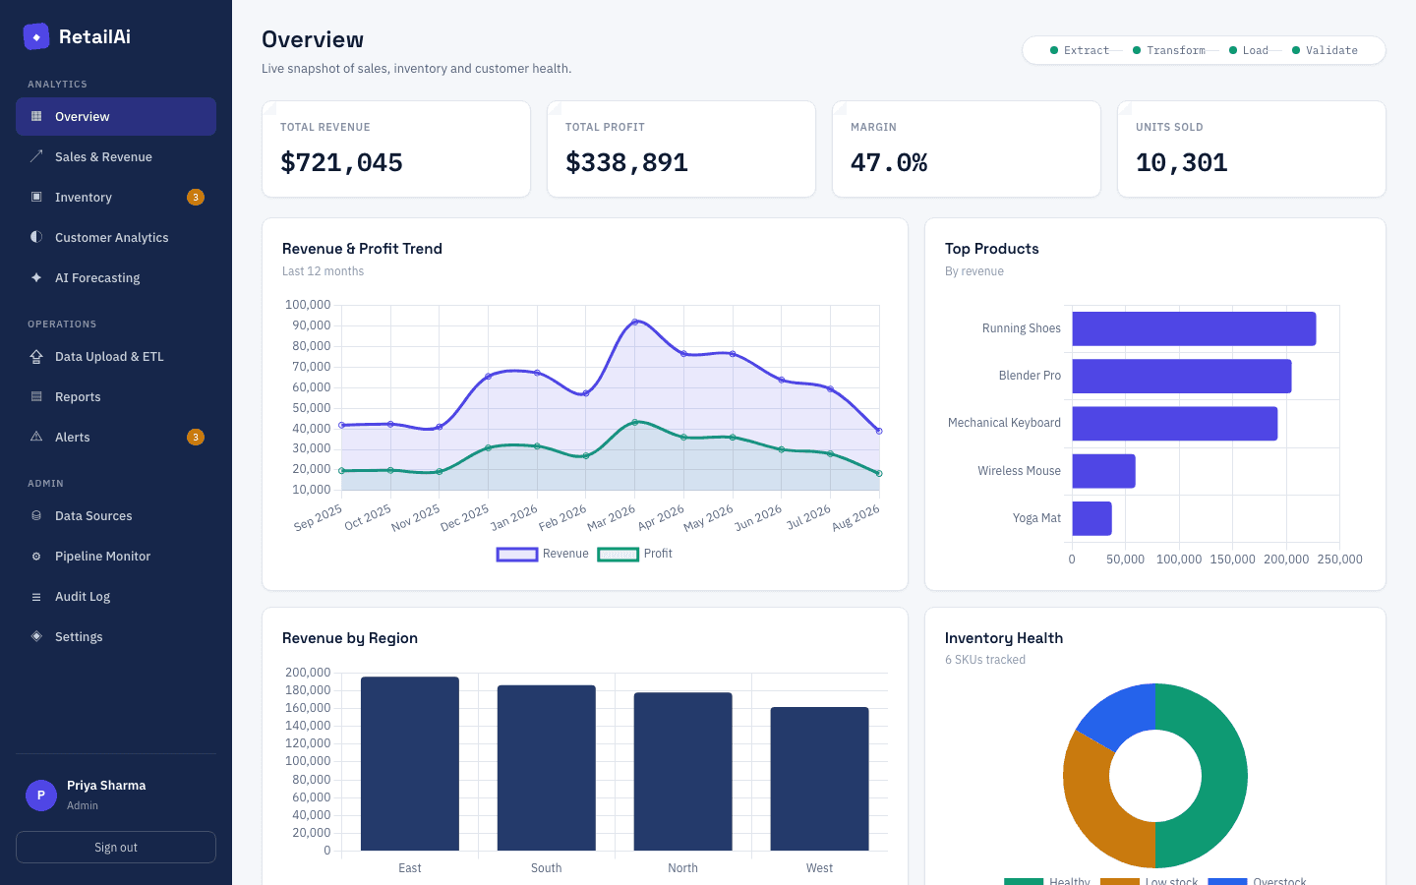Navigate to Pipeline Monitor
Viewport: 1416px width, 885px height.
116,556
